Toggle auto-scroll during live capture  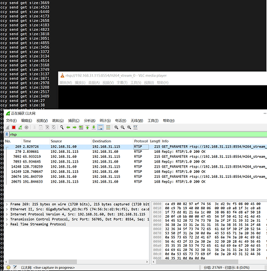(x=100, y=127)
